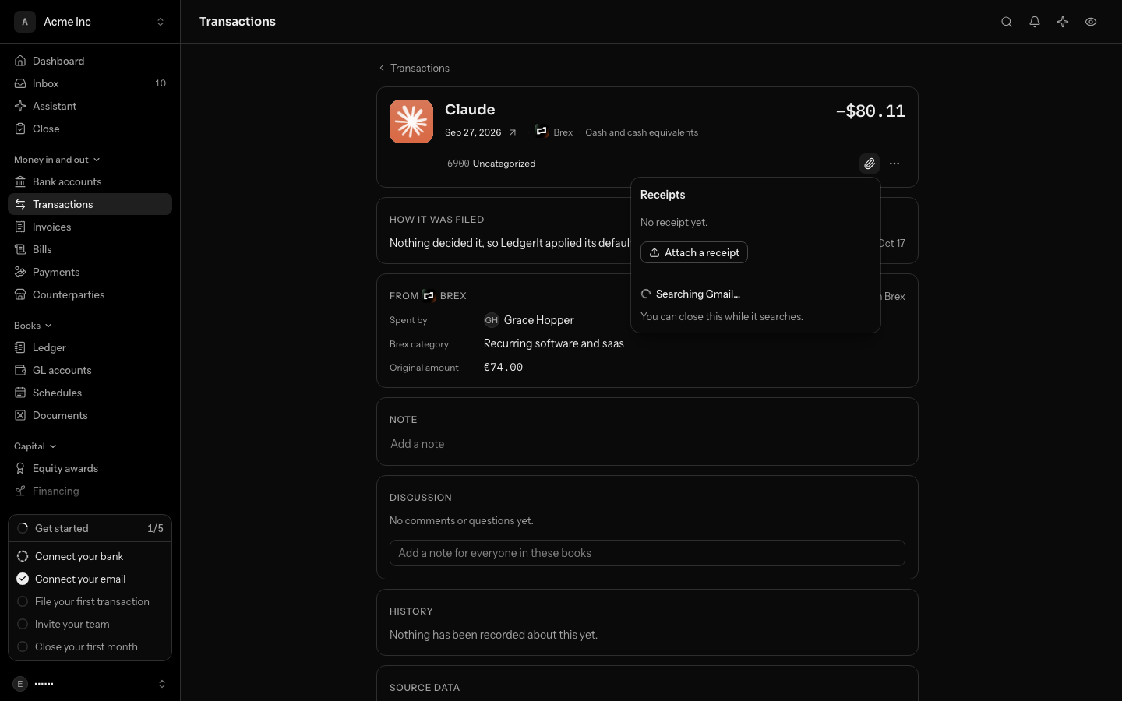Click the sparkle assistant icon in header
The height and width of the screenshot is (701, 1122).
pos(1063,22)
